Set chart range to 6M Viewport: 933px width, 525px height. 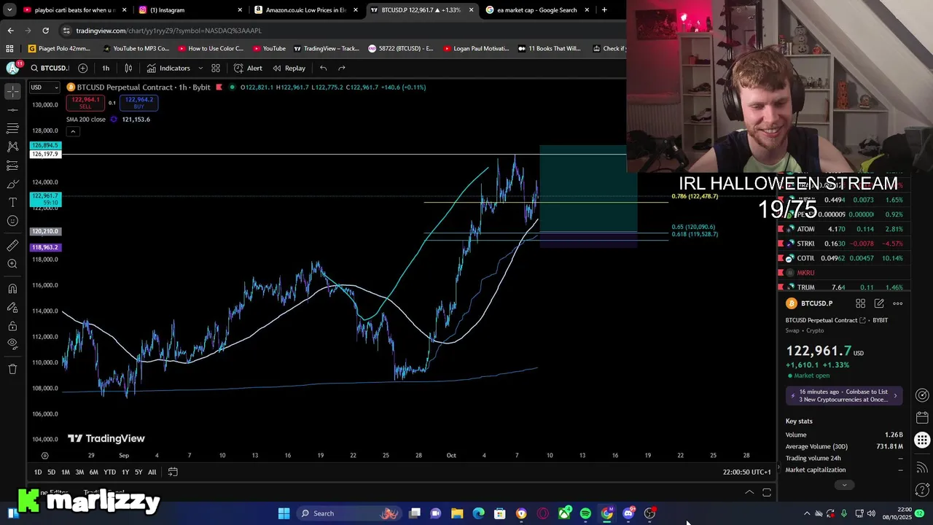tap(93, 472)
